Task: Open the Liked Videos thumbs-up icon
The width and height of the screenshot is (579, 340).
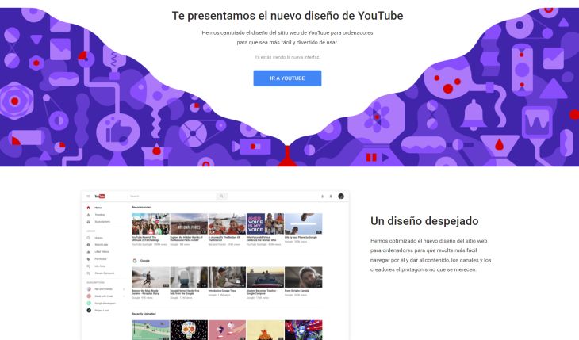Action: pyautogui.click(x=88, y=252)
